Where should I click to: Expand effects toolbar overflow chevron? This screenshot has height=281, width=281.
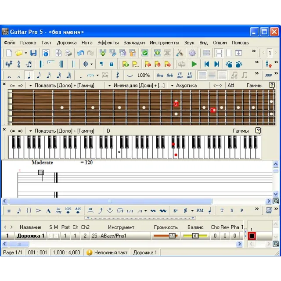[257, 209]
